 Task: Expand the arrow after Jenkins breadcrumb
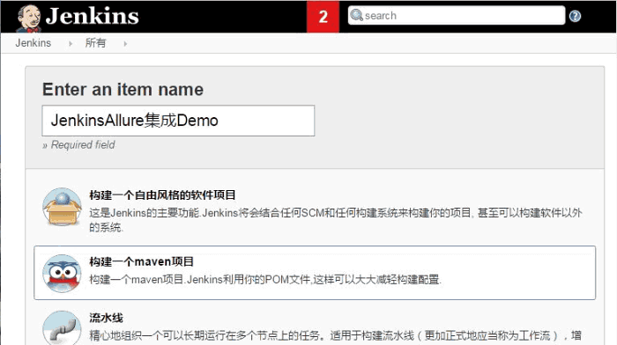point(71,44)
